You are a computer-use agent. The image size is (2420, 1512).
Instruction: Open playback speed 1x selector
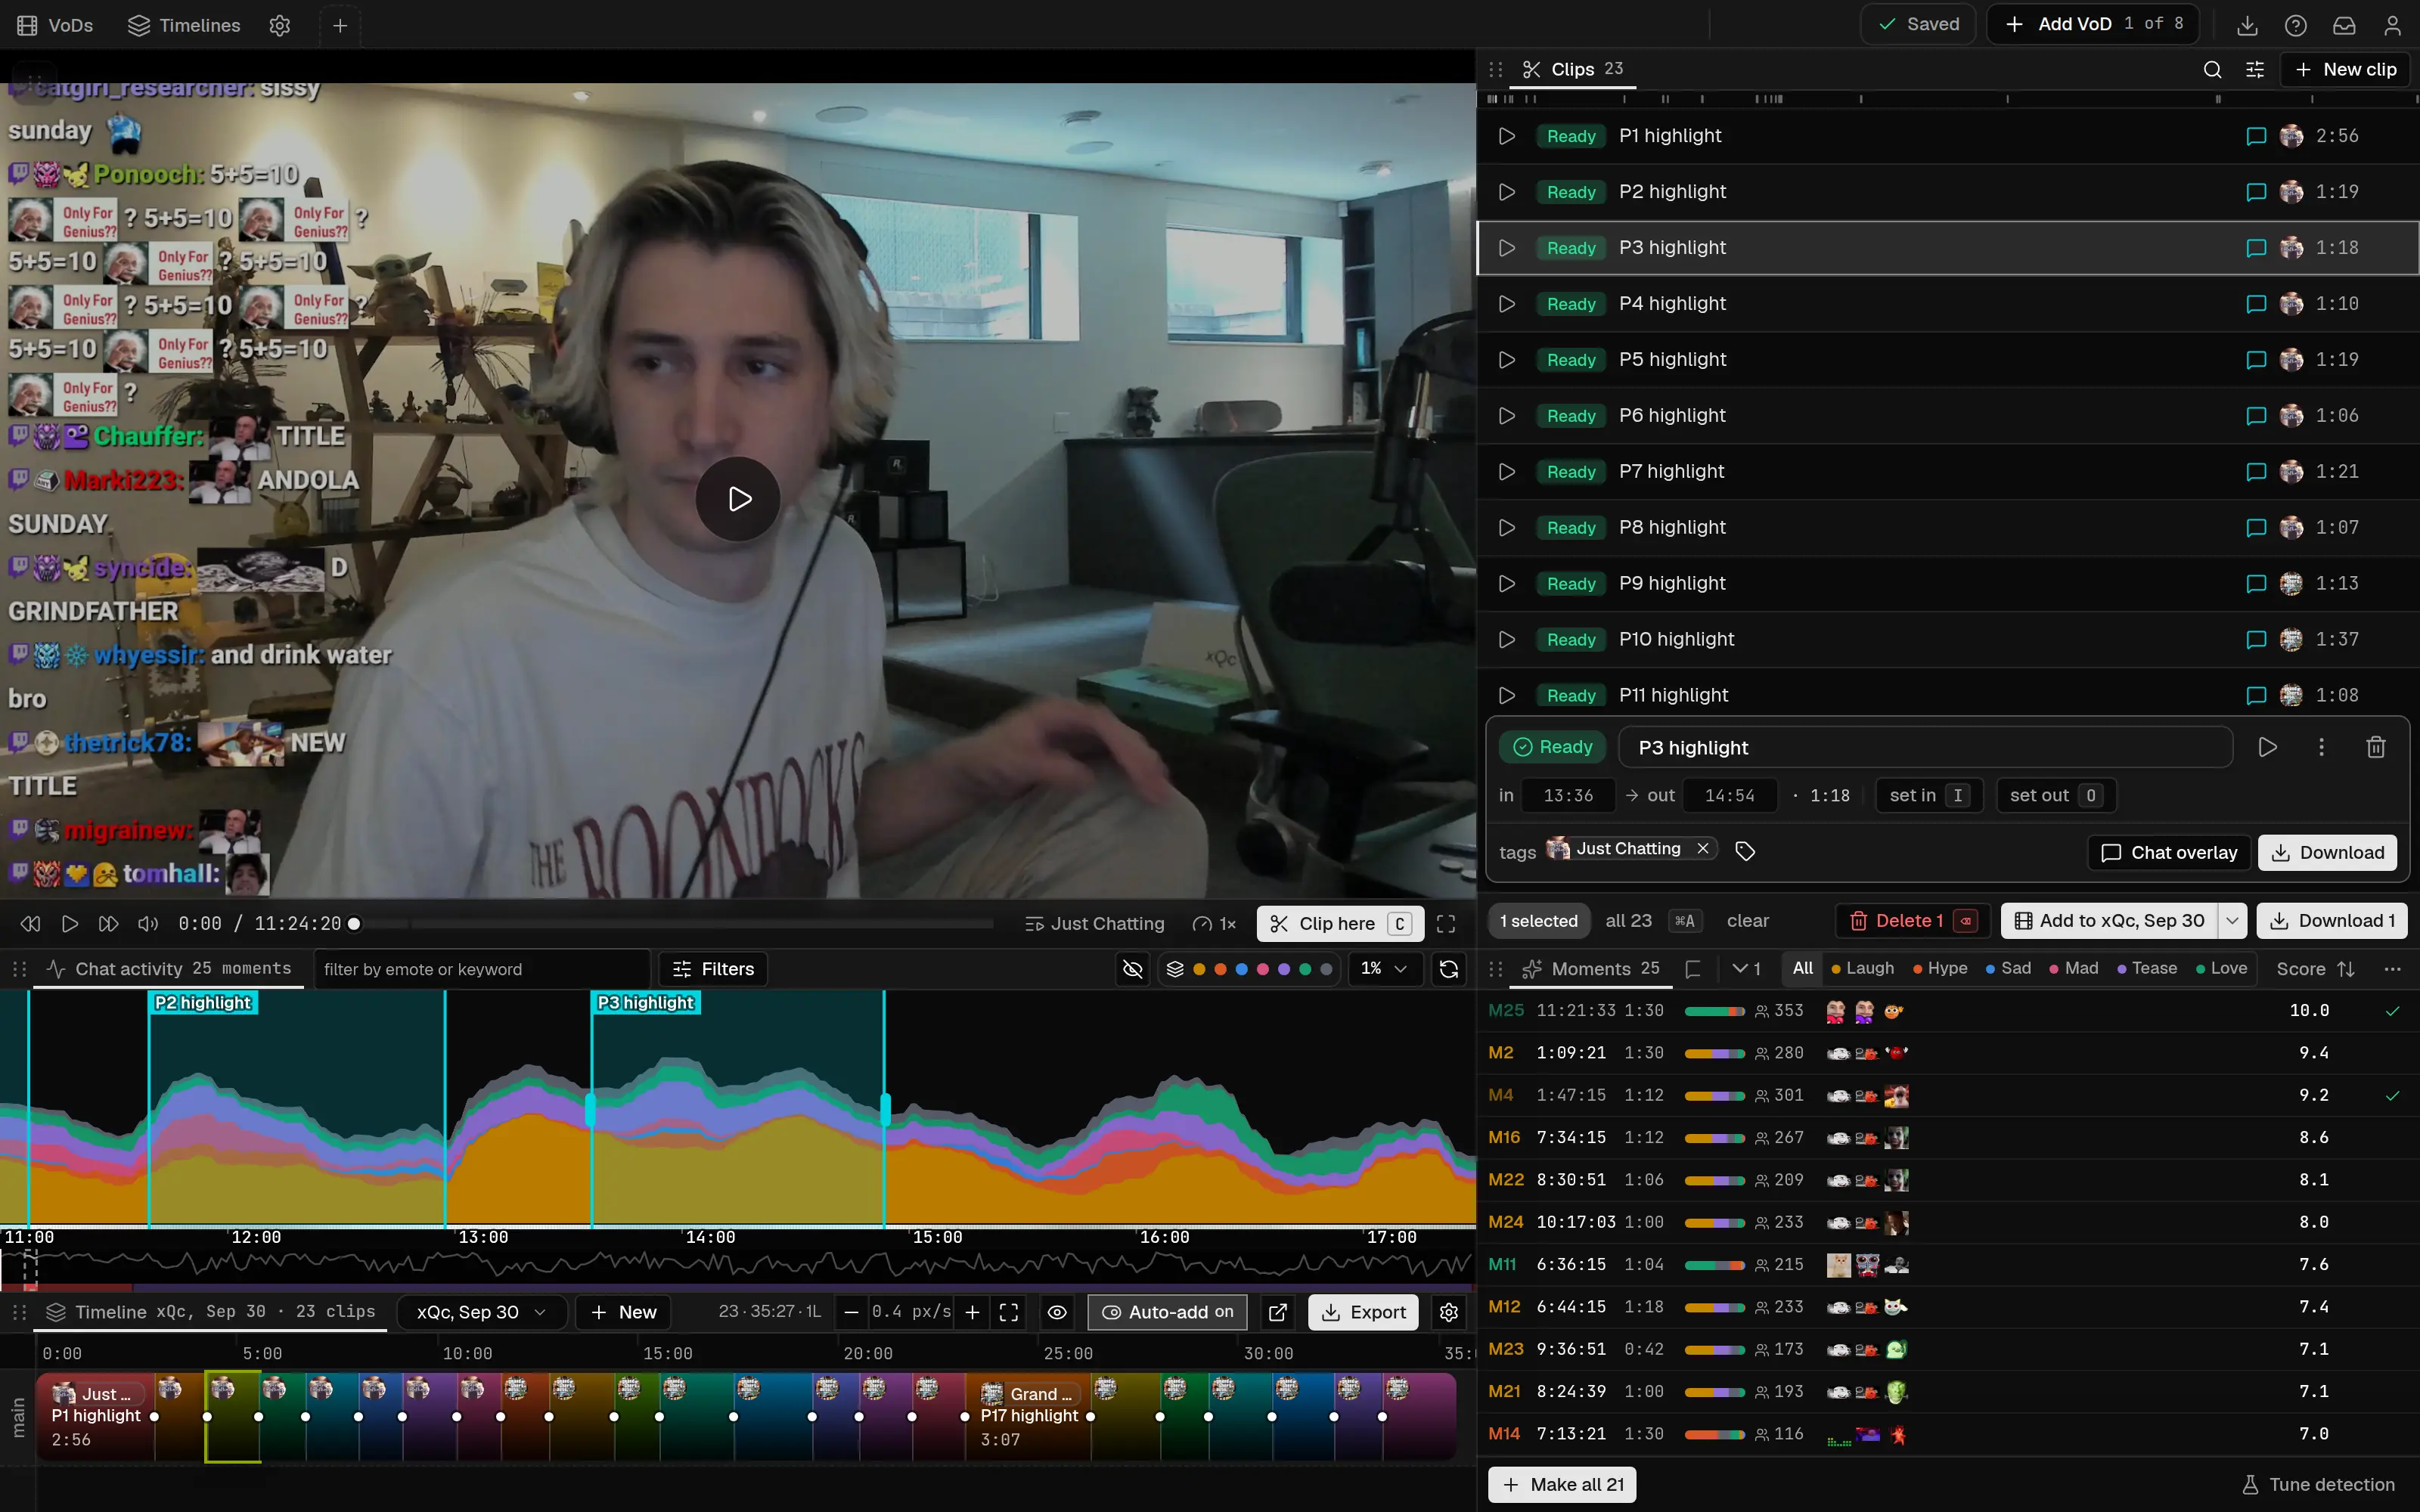click(x=1215, y=924)
